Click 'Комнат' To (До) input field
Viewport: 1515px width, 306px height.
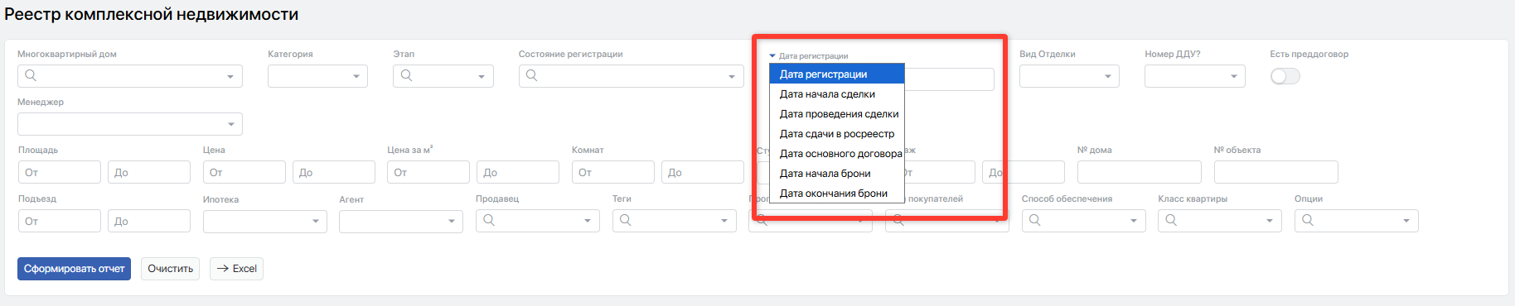703,172
